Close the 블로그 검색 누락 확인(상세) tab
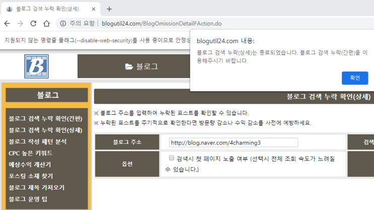Image resolution: width=374 pixels, height=210 pixels. click(94, 9)
